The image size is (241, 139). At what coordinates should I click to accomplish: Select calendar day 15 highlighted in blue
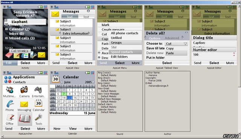[x=69, y=98]
